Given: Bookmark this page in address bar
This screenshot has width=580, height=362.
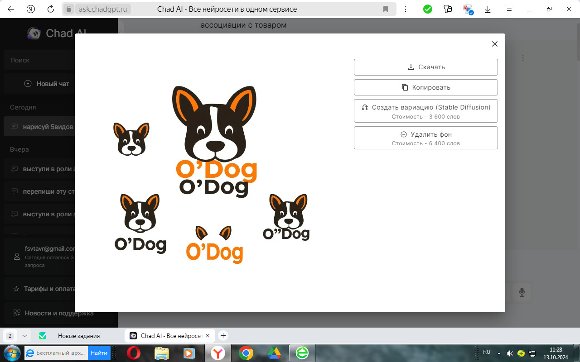Looking at the screenshot, I should [386, 9].
